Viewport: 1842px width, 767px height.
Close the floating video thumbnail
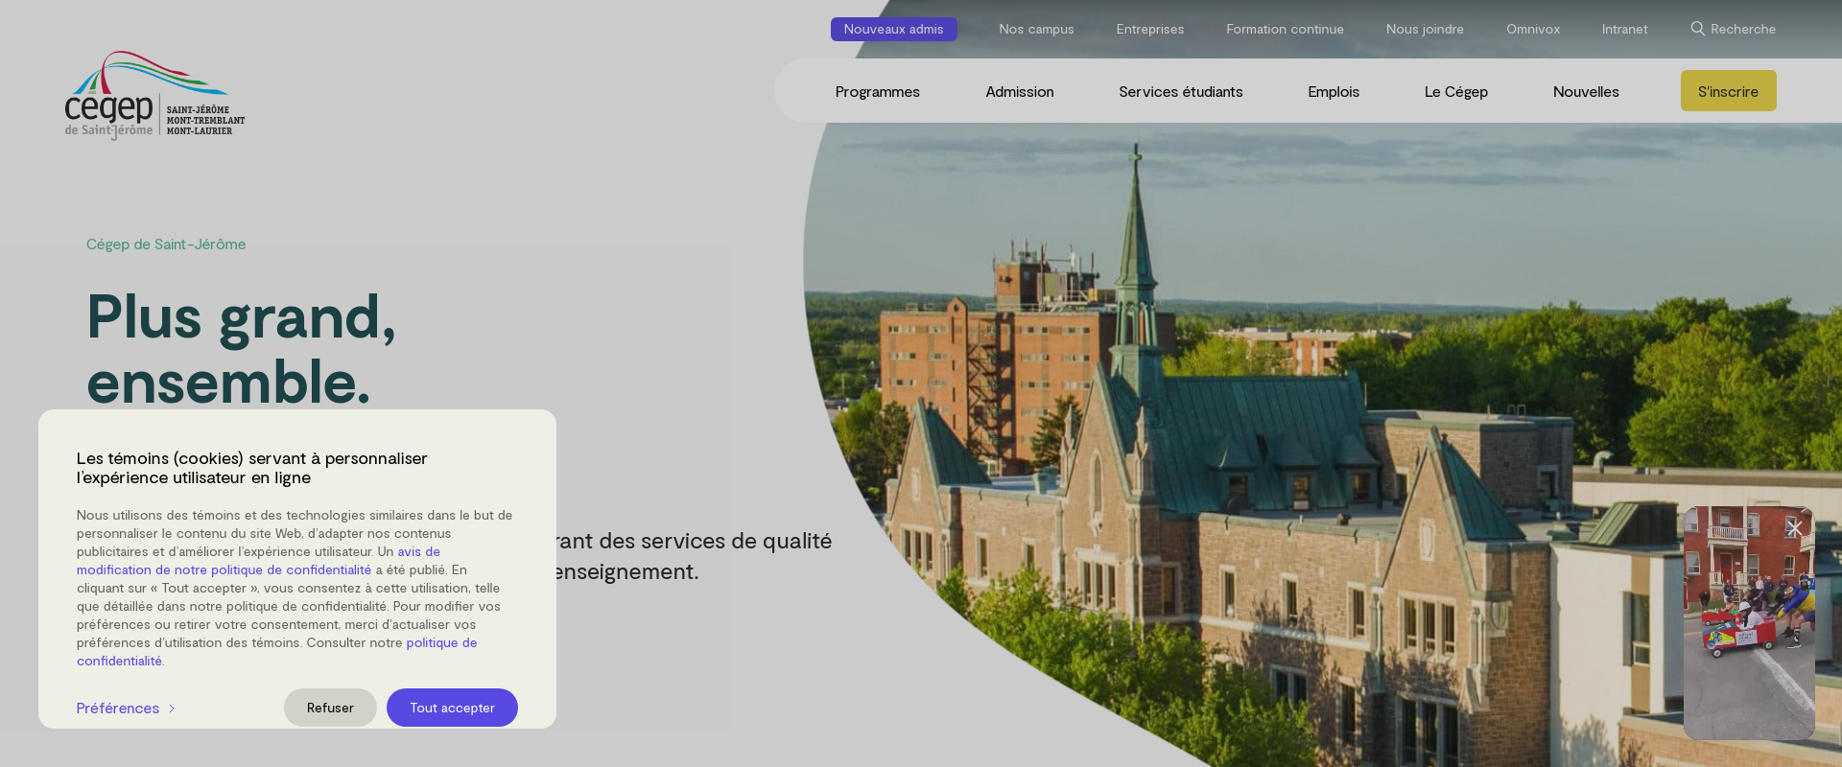(x=1794, y=528)
